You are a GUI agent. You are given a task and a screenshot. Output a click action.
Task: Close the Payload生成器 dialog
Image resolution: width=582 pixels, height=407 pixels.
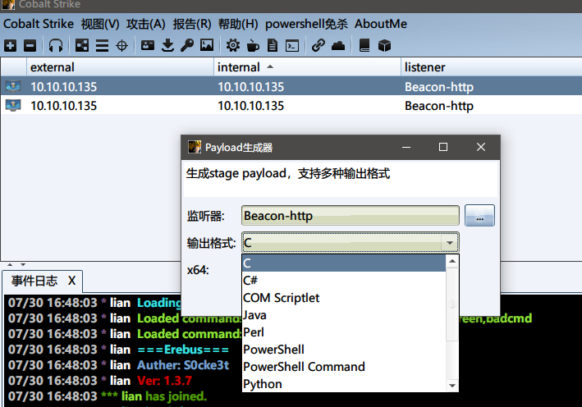[x=481, y=148]
